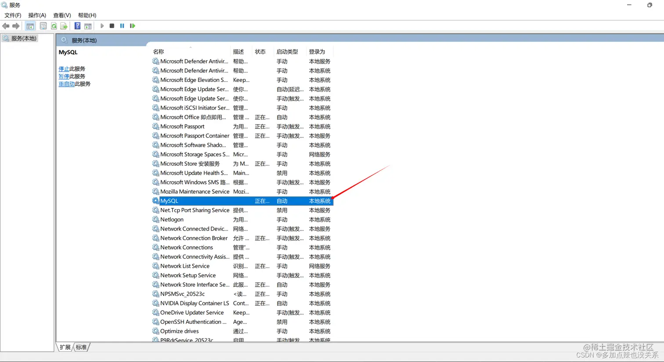Open the properties icon in the toolbar
The image size is (664, 362).
point(43,26)
